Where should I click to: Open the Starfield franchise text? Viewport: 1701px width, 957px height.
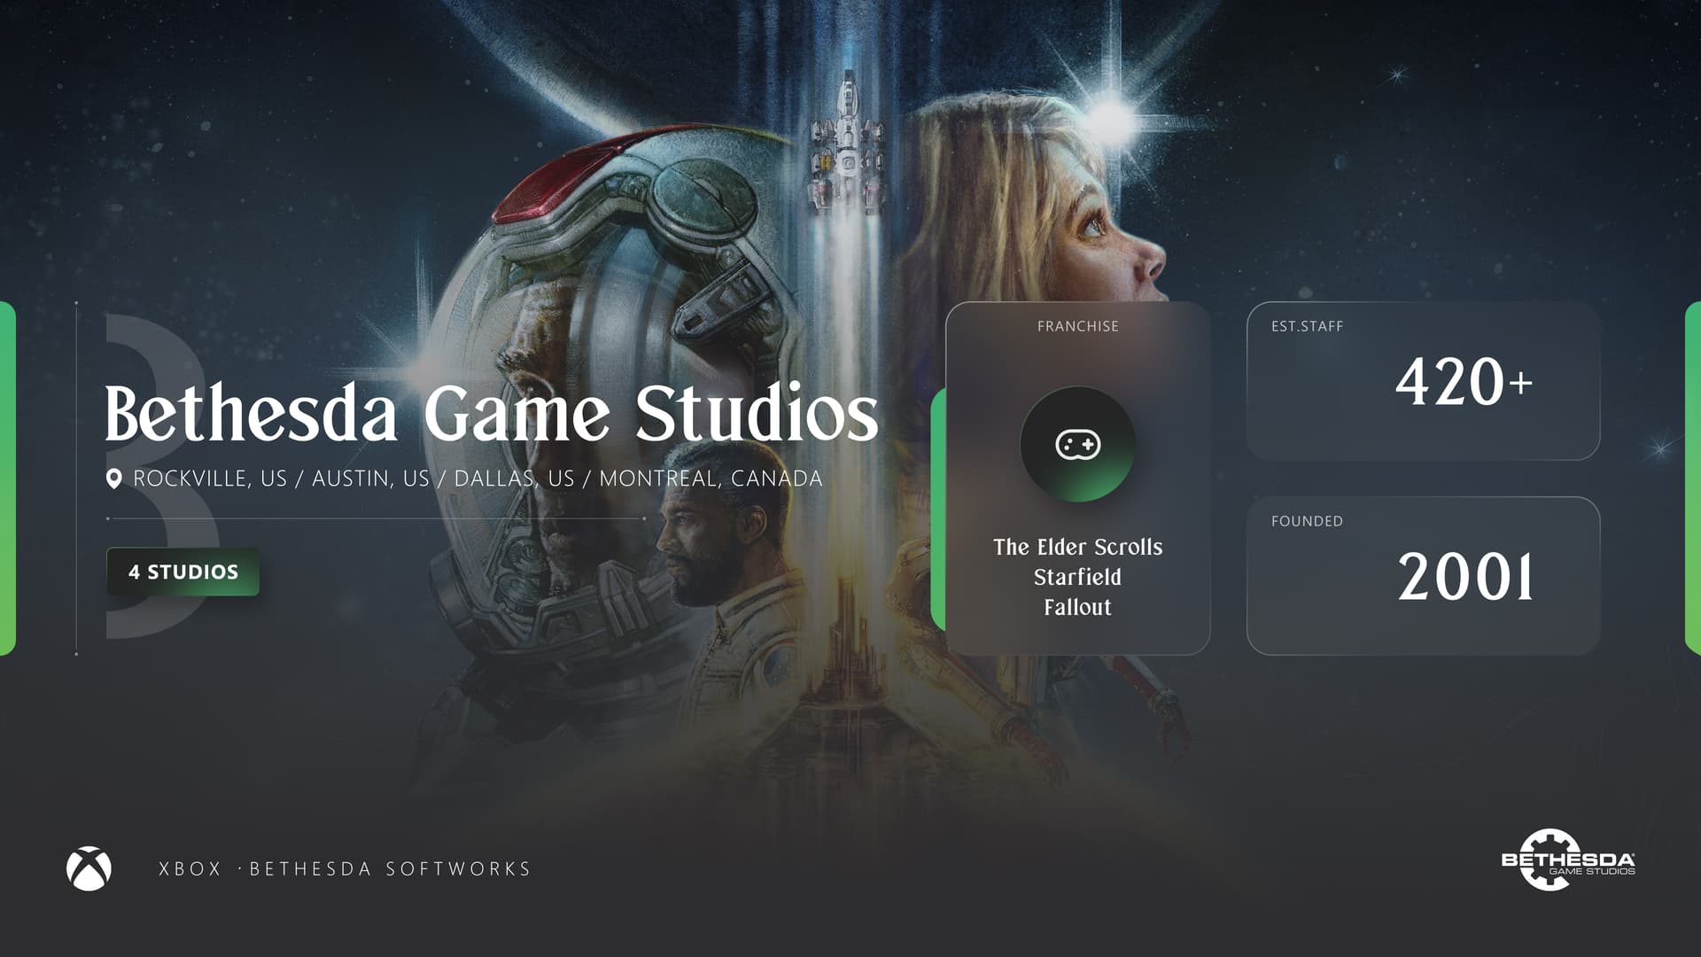(1077, 577)
